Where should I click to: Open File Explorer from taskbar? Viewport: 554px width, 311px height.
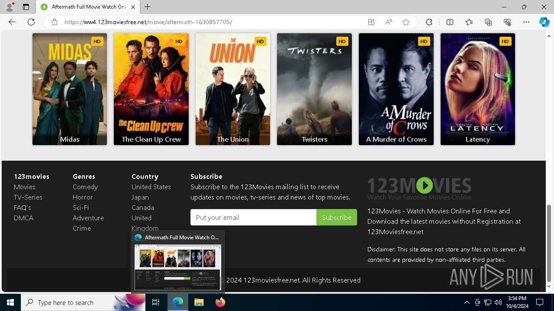tap(199, 302)
